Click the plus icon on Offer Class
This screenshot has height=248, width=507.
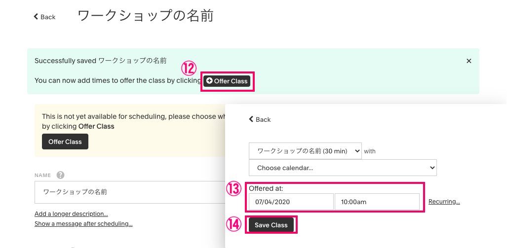pyautogui.click(x=209, y=81)
